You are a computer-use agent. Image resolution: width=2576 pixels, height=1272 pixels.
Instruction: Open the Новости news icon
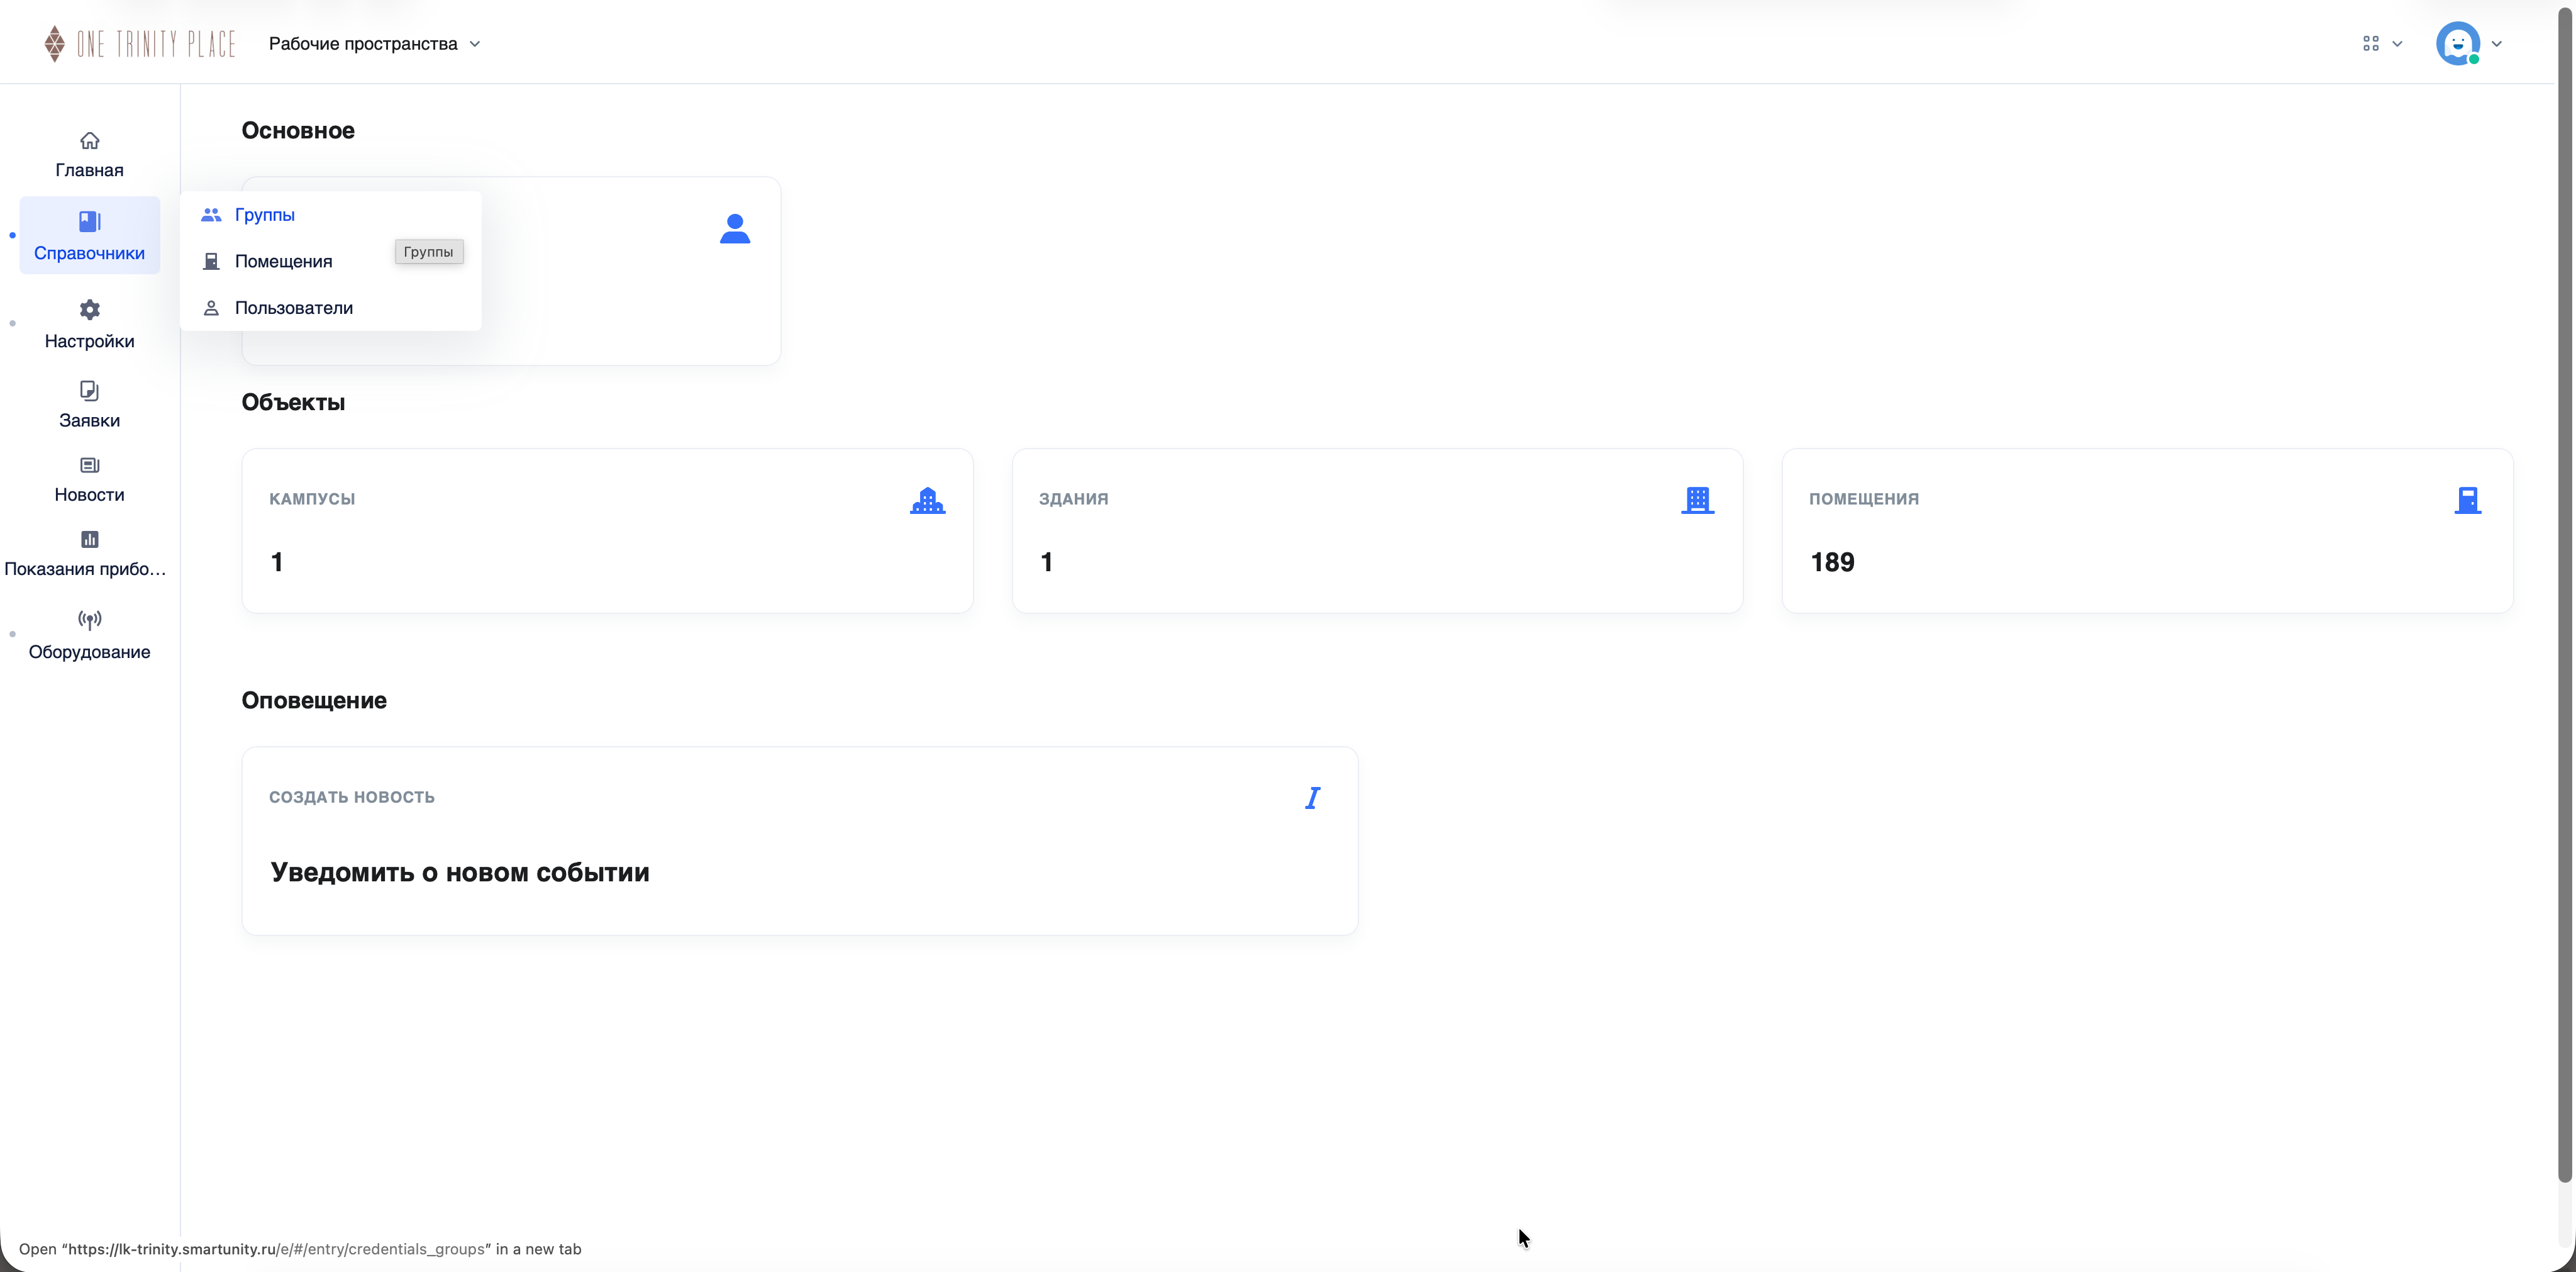click(x=89, y=465)
